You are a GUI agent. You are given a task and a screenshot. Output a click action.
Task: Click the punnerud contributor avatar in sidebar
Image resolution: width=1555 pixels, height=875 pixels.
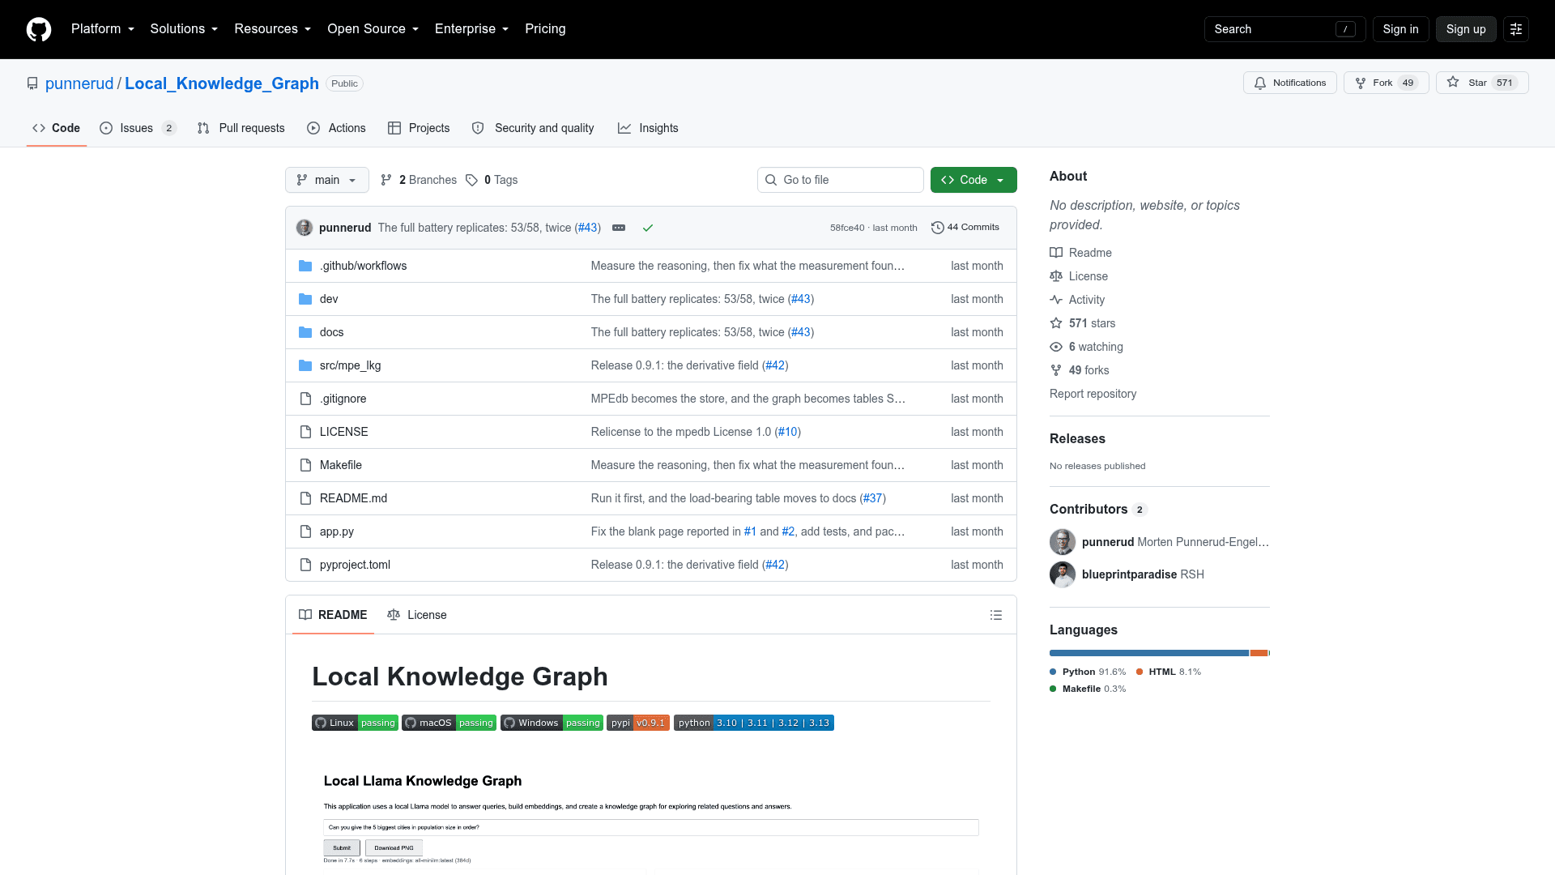1063,542
